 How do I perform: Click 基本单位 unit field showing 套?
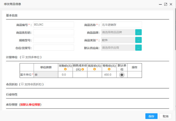(46, 75)
